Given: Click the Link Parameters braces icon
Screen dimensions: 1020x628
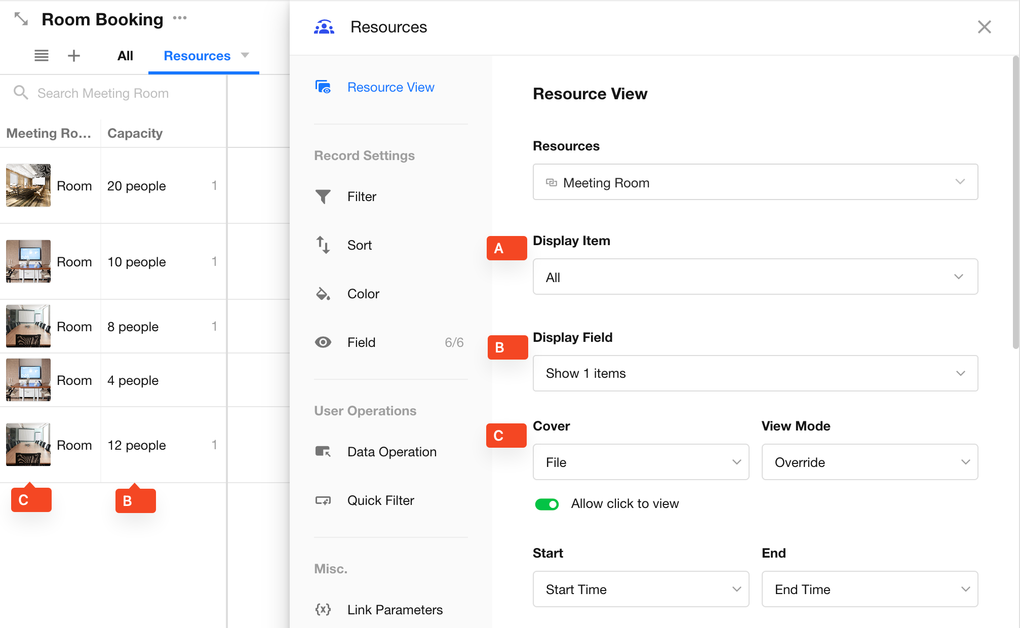Looking at the screenshot, I should [x=323, y=609].
